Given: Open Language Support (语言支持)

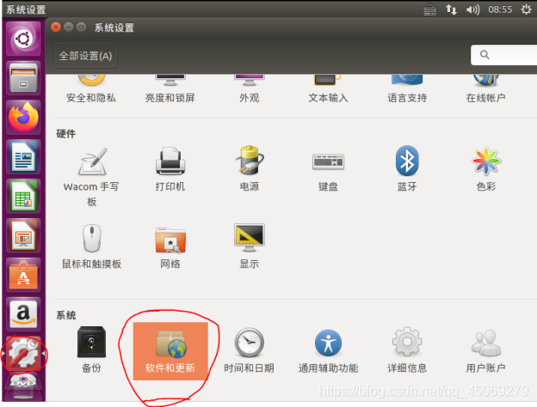Looking at the screenshot, I should [407, 89].
